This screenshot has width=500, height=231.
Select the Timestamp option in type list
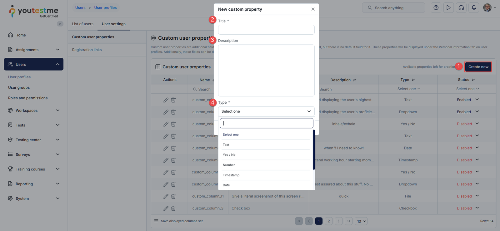[x=231, y=175]
